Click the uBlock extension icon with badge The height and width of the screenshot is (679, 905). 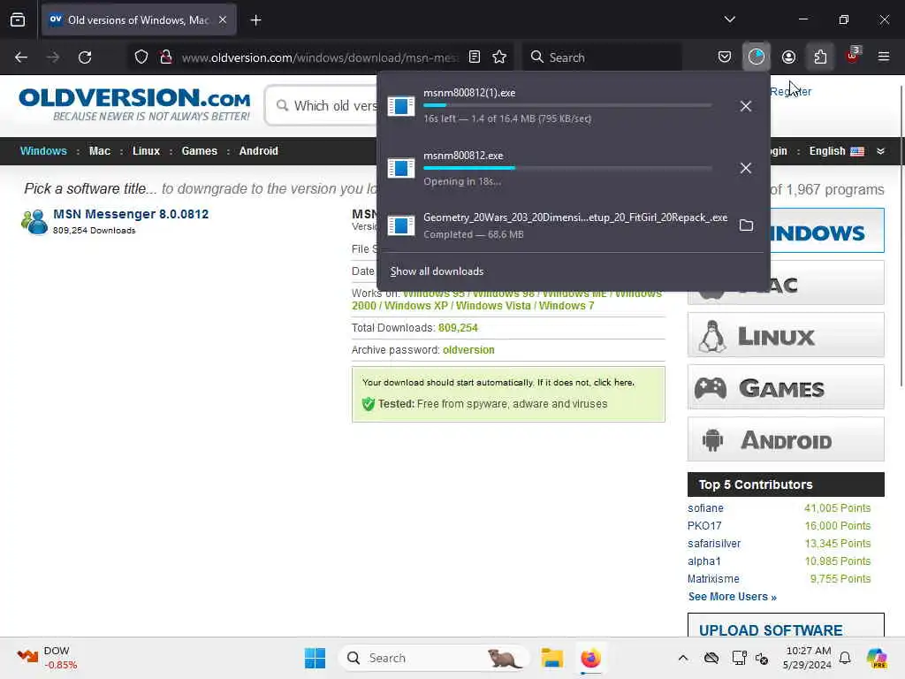coord(852,56)
